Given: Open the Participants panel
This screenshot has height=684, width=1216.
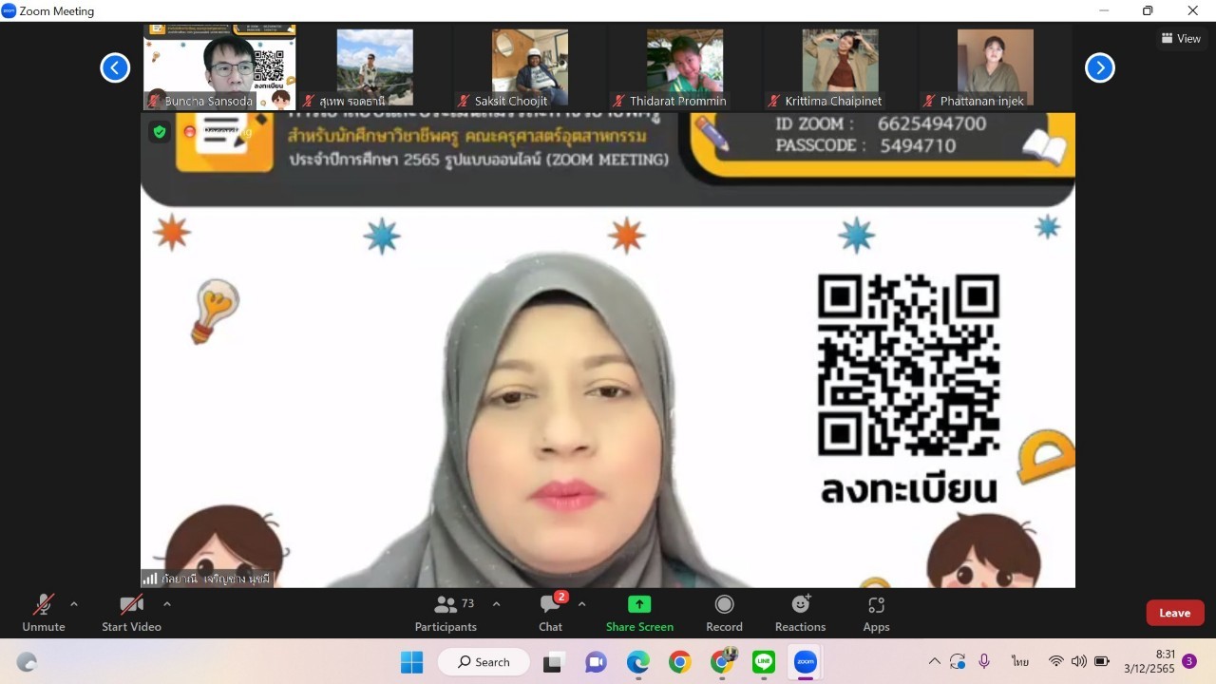Looking at the screenshot, I should 446,613.
